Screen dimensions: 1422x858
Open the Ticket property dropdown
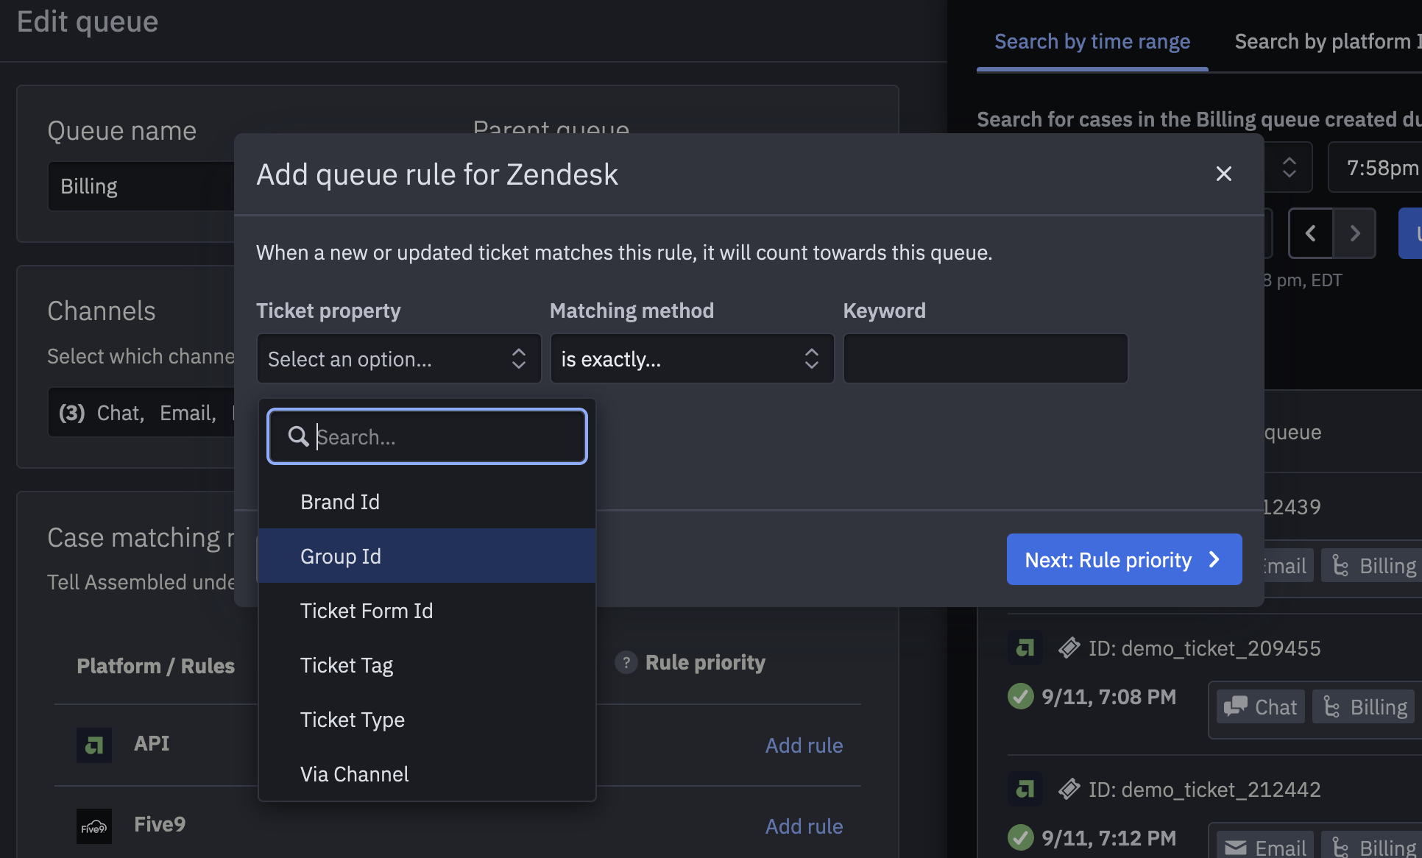398,359
